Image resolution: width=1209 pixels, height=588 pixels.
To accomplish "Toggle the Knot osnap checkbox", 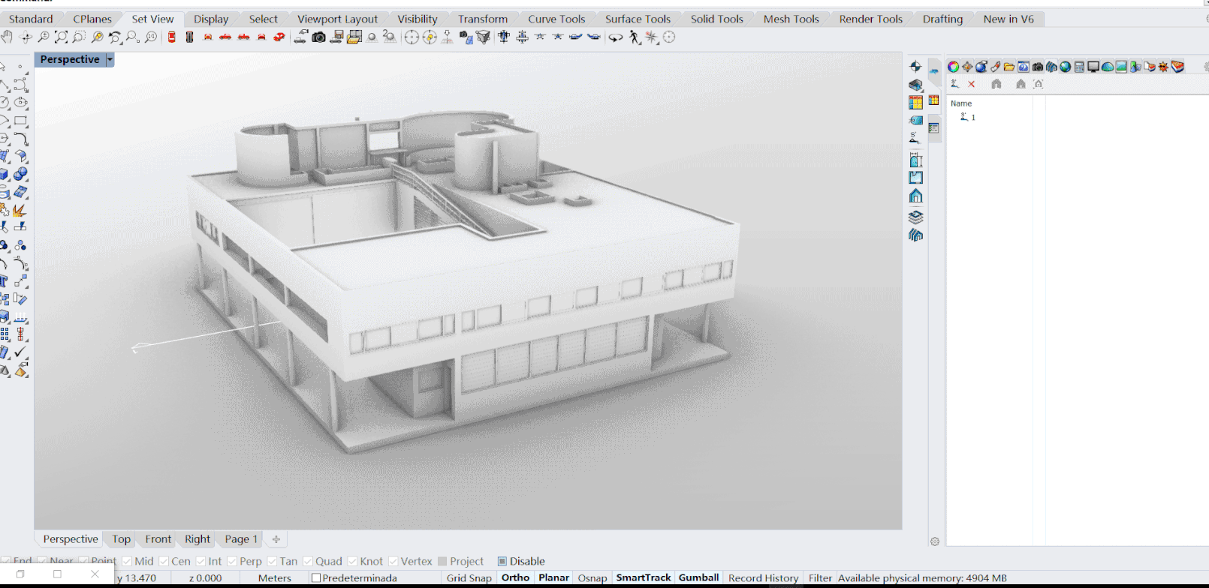I will coord(352,561).
